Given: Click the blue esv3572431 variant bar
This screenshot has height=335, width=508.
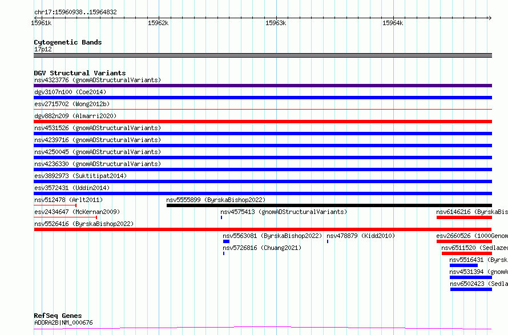Looking at the screenshot, I should tap(263, 193).
